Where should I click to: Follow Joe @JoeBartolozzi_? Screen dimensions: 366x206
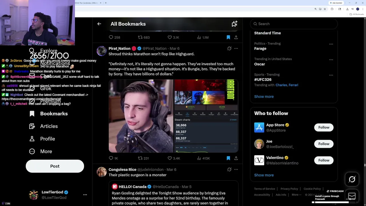(x=324, y=144)
